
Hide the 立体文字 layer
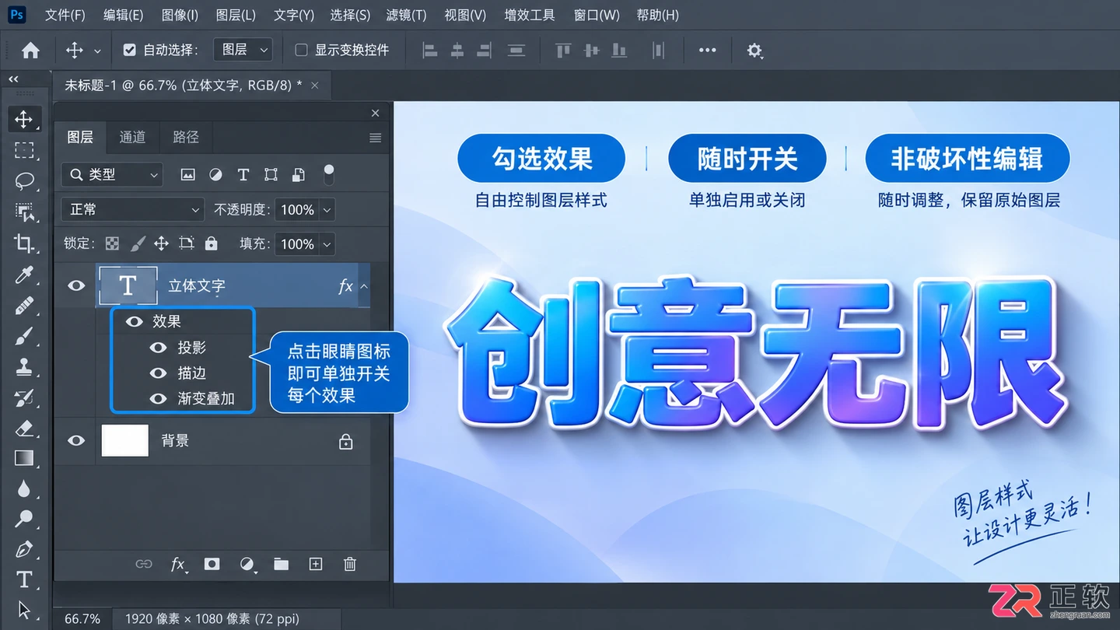[x=76, y=286]
